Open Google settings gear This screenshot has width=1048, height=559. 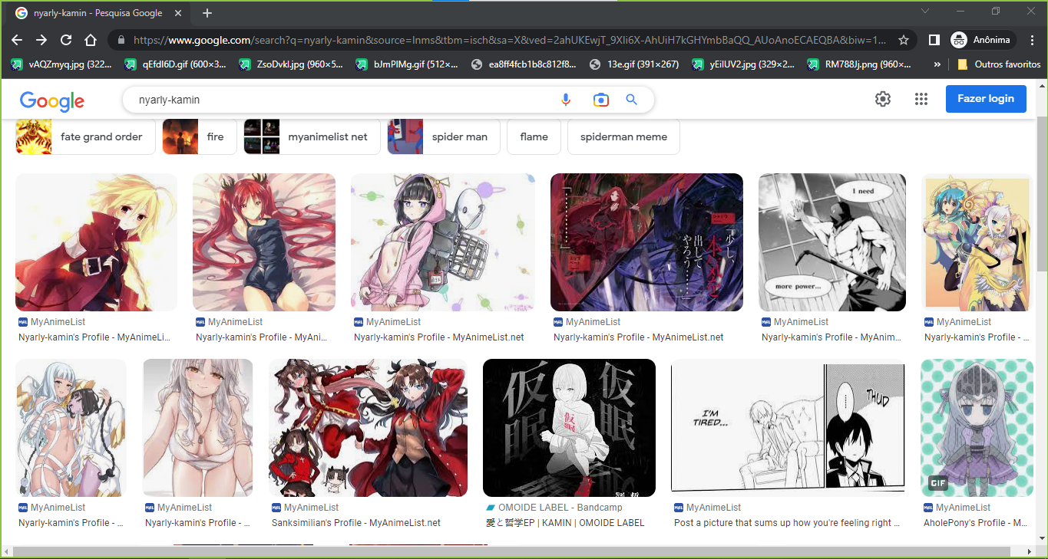pos(883,99)
